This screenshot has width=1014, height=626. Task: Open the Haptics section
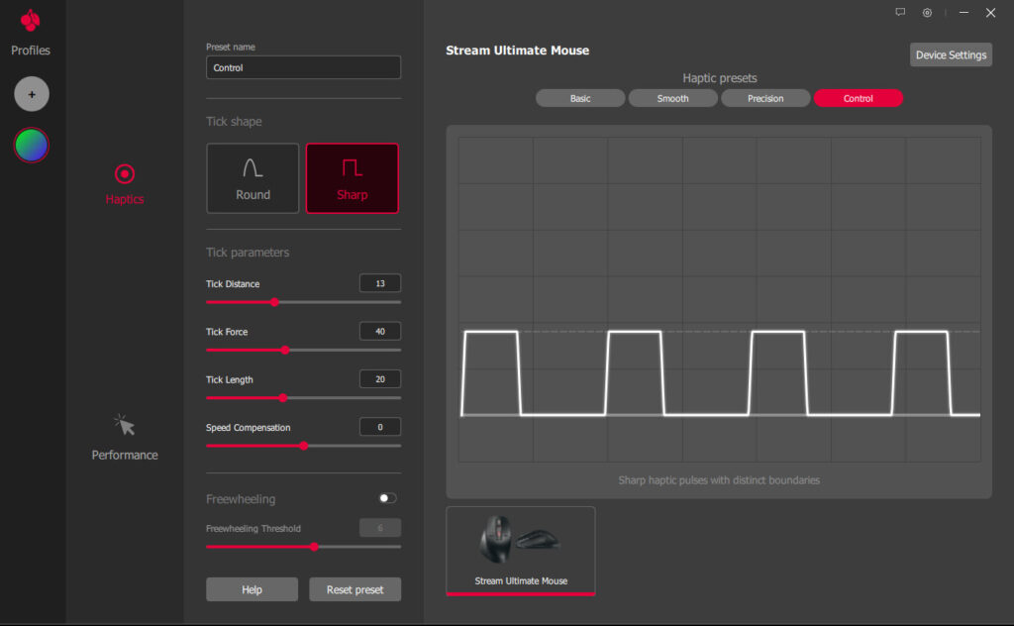pos(125,184)
